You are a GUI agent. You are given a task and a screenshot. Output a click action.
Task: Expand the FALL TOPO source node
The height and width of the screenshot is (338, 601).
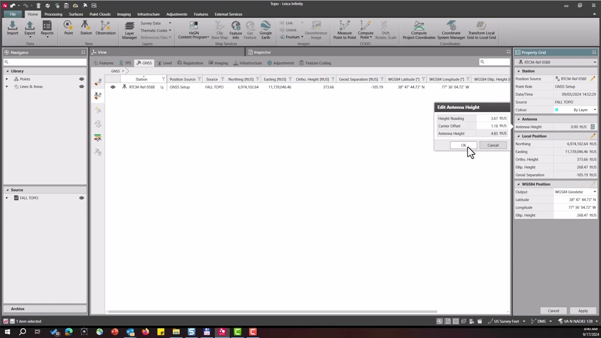(x=7, y=198)
